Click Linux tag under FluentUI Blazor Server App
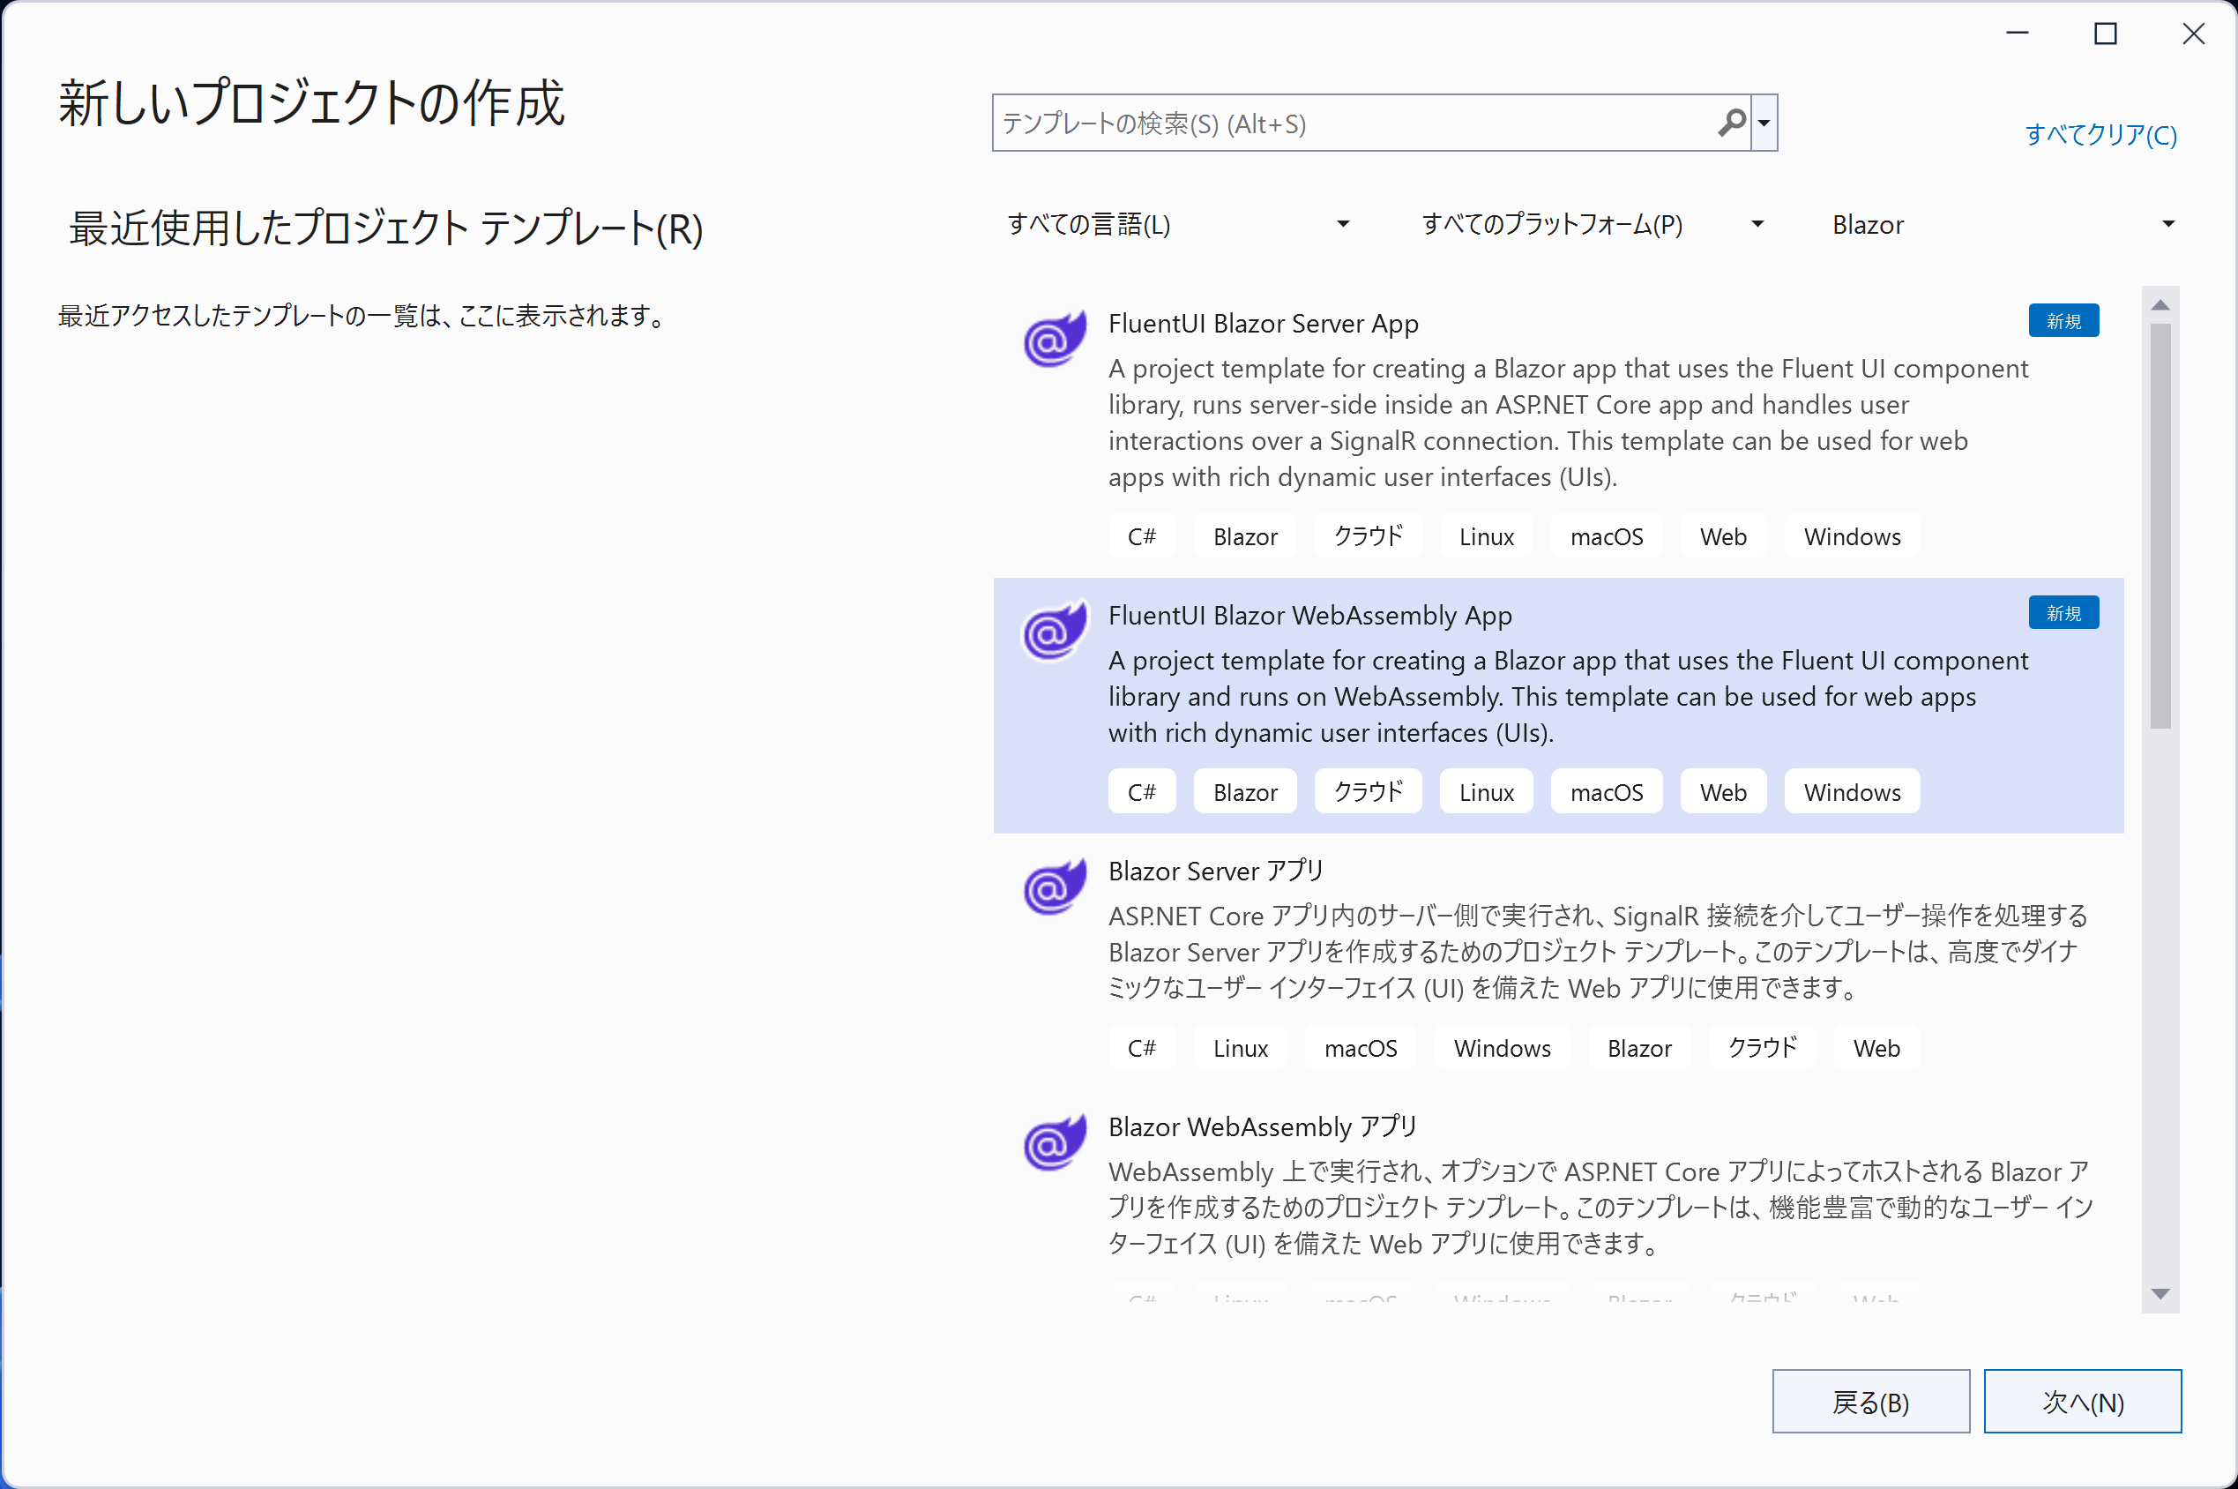The image size is (2238, 1489). 1487,536
